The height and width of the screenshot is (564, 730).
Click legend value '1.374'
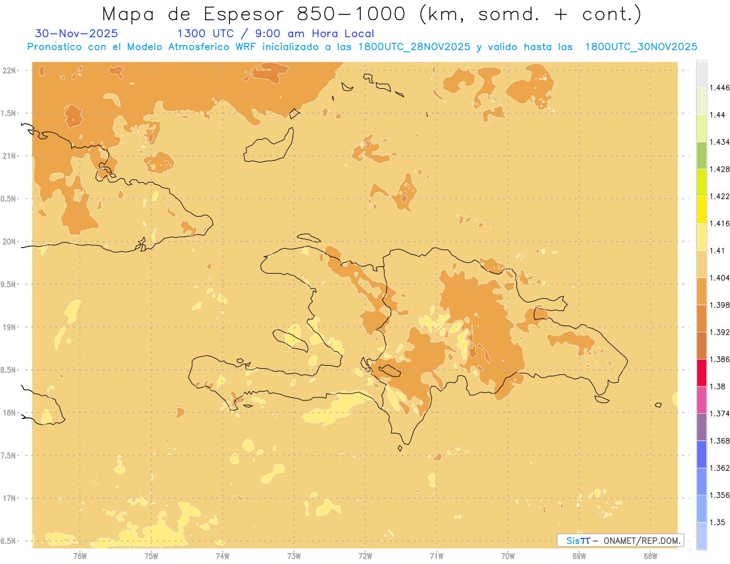click(x=719, y=414)
